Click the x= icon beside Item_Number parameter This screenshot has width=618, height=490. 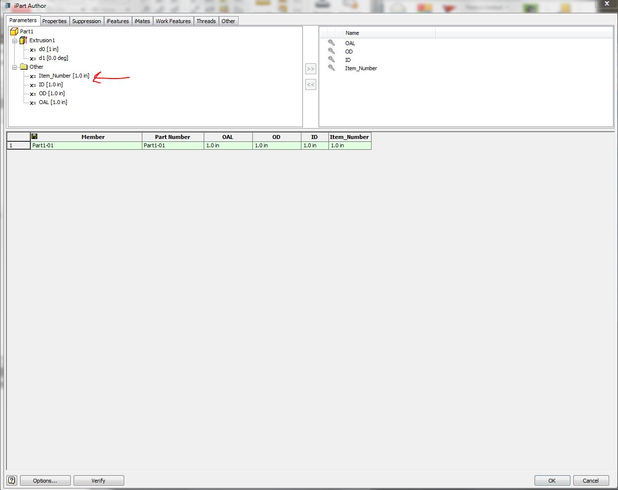(32, 76)
